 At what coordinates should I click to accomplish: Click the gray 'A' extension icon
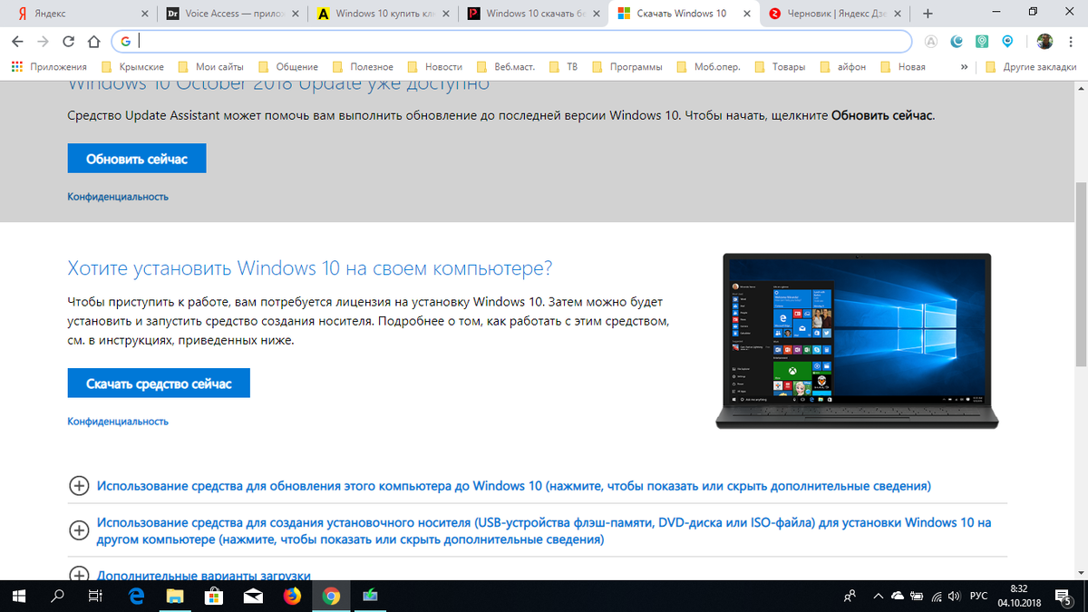click(931, 42)
